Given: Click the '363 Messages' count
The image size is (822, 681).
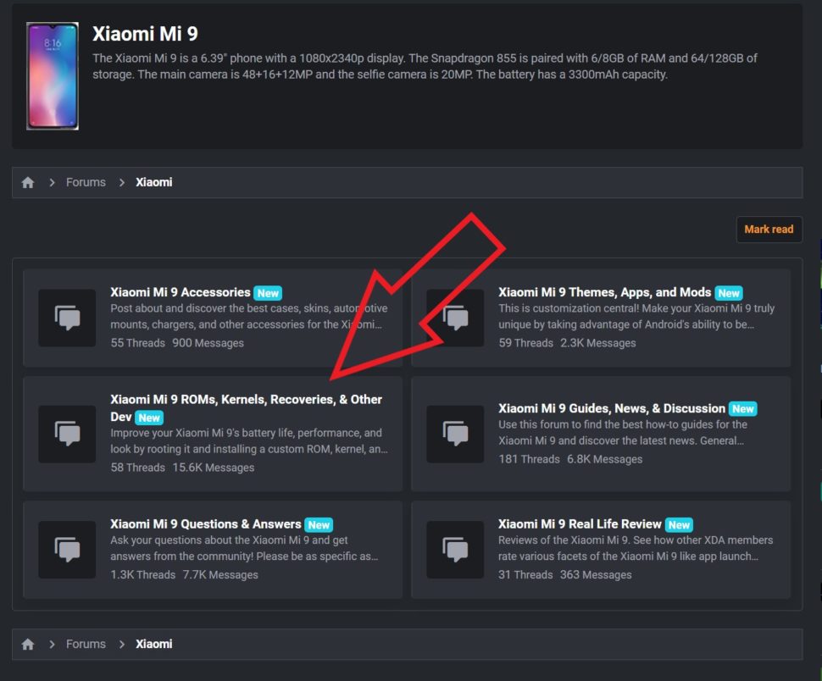Looking at the screenshot, I should tap(596, 574).
